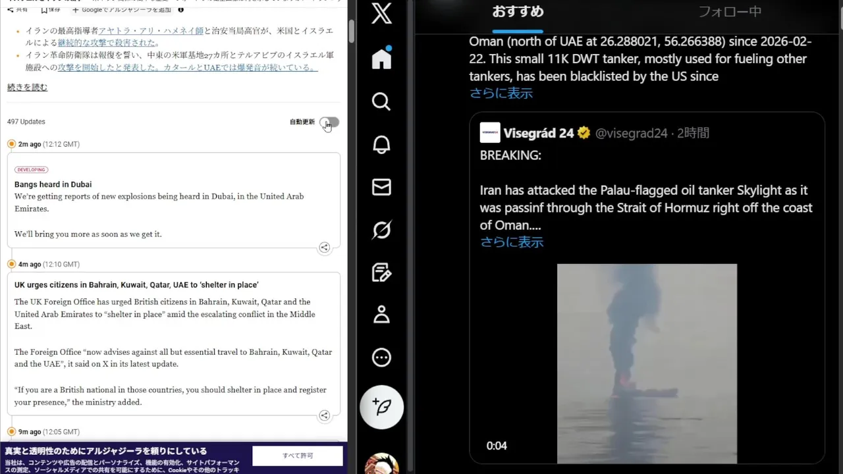
Task: Open 継続的な攻撃で殺害された link
Action: click(x=108, y=43)
